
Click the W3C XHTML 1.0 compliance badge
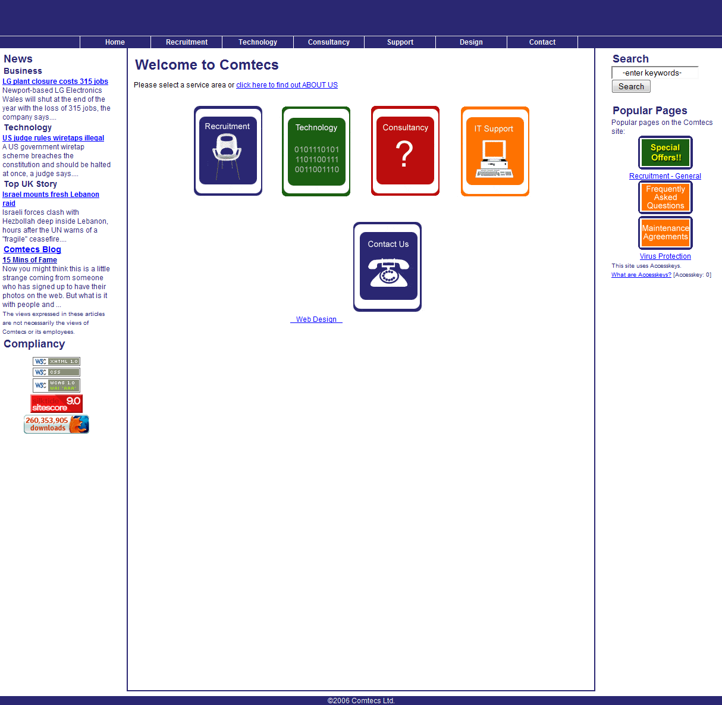coord(56,361)
